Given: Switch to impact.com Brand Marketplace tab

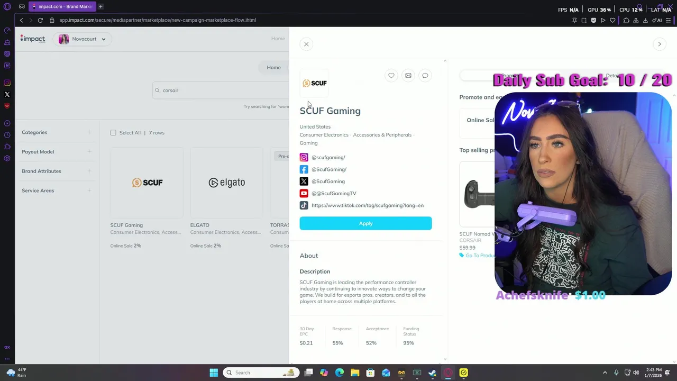Looking at the screenshot, I should pyautogui.click(x=62, y=6).
